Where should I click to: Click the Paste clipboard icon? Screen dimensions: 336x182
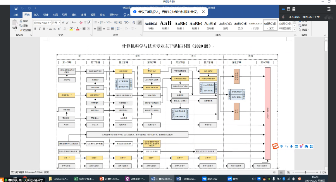click(15, 23)
